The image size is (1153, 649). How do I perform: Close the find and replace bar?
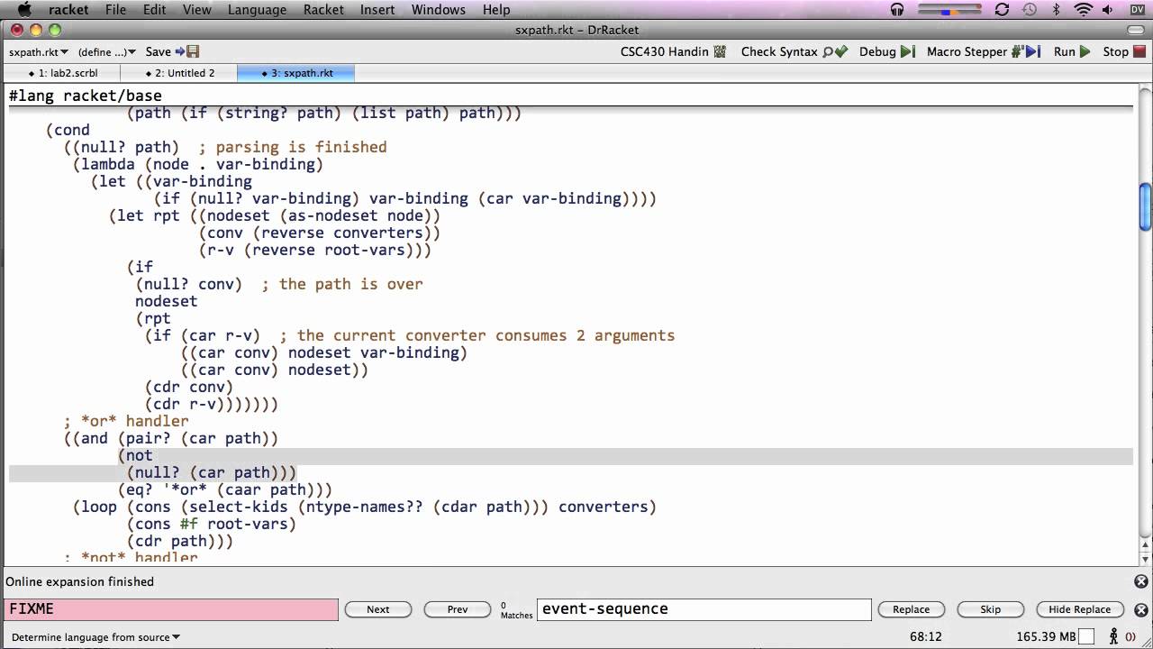[1140, 609]
